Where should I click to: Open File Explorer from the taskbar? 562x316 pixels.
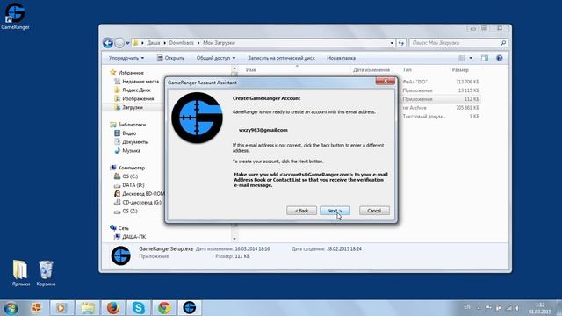88,308
